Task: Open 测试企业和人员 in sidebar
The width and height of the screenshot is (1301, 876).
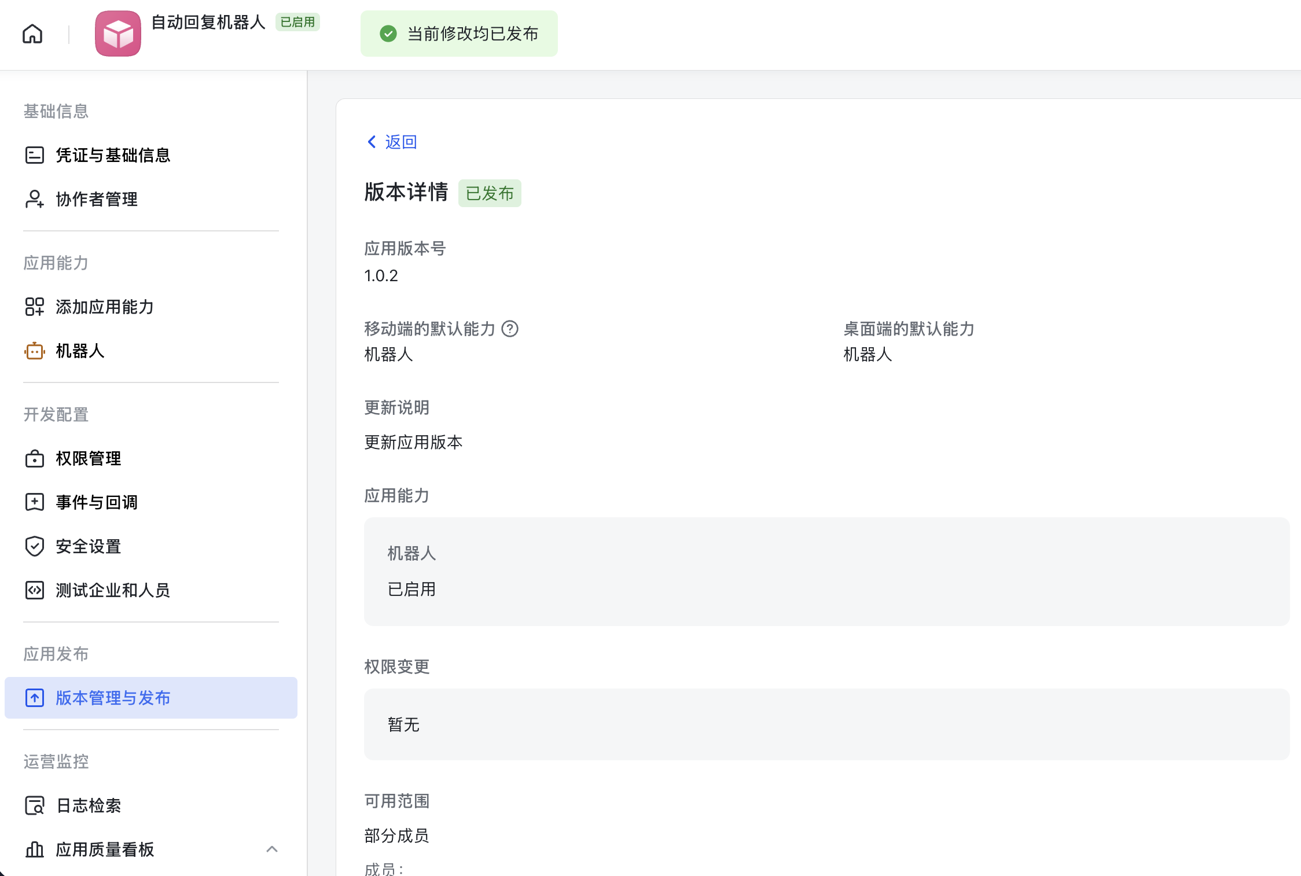Action: coord(151,590)
